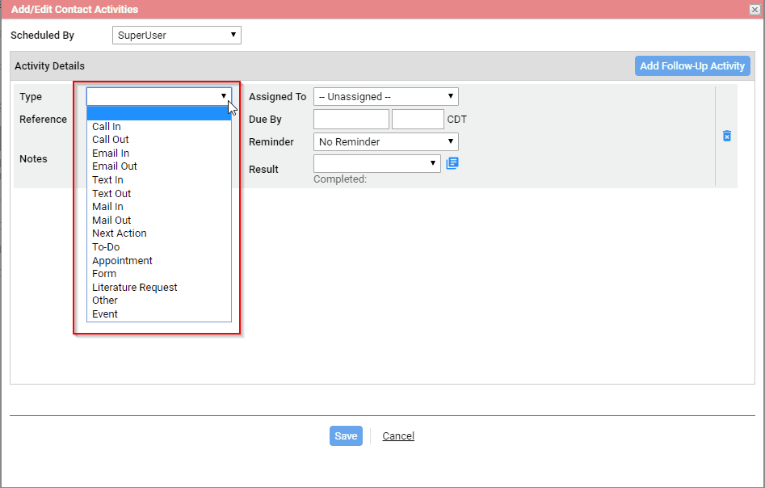
Task: Delete the activity with trash icon
Action: 726,136
